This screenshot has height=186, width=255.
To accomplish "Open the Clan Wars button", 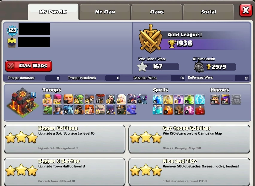I will [x=29, y=66].
